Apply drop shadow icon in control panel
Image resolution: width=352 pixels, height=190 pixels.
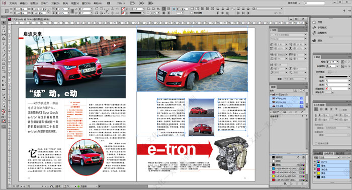(x=153, y=9)
